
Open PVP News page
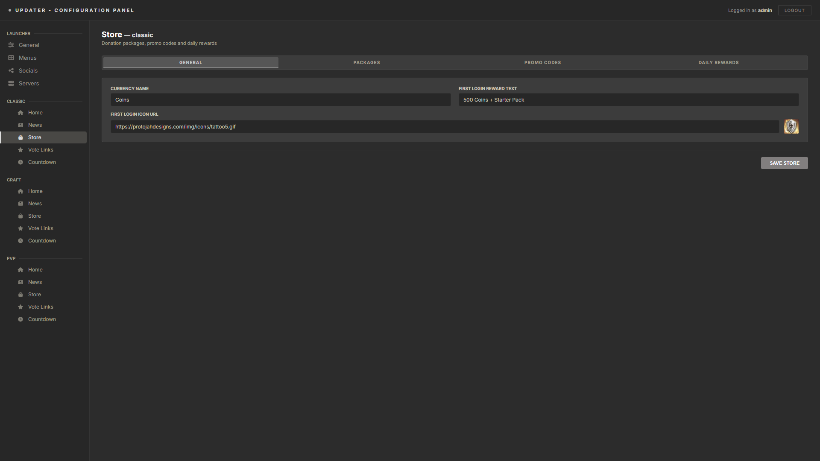tap(43, 282)
